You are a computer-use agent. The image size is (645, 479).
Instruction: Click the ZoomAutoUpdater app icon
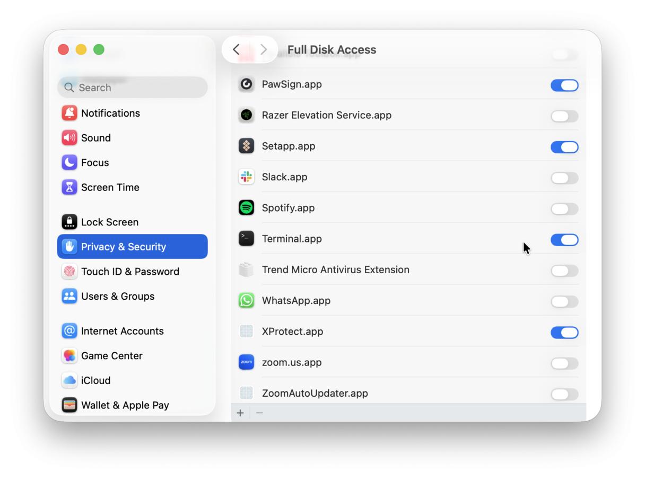tap(246, 393)
